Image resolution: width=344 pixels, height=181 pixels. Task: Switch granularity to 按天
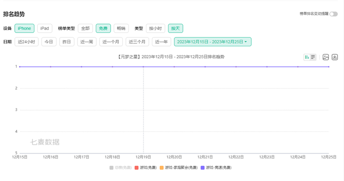tap(175, 29)
